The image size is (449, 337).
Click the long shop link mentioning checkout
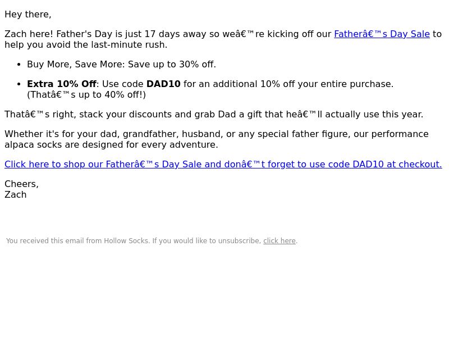click(x=223, y=165)
